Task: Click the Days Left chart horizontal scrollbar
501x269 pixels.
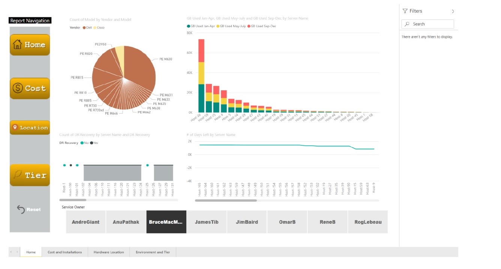Action: (226, 200)
